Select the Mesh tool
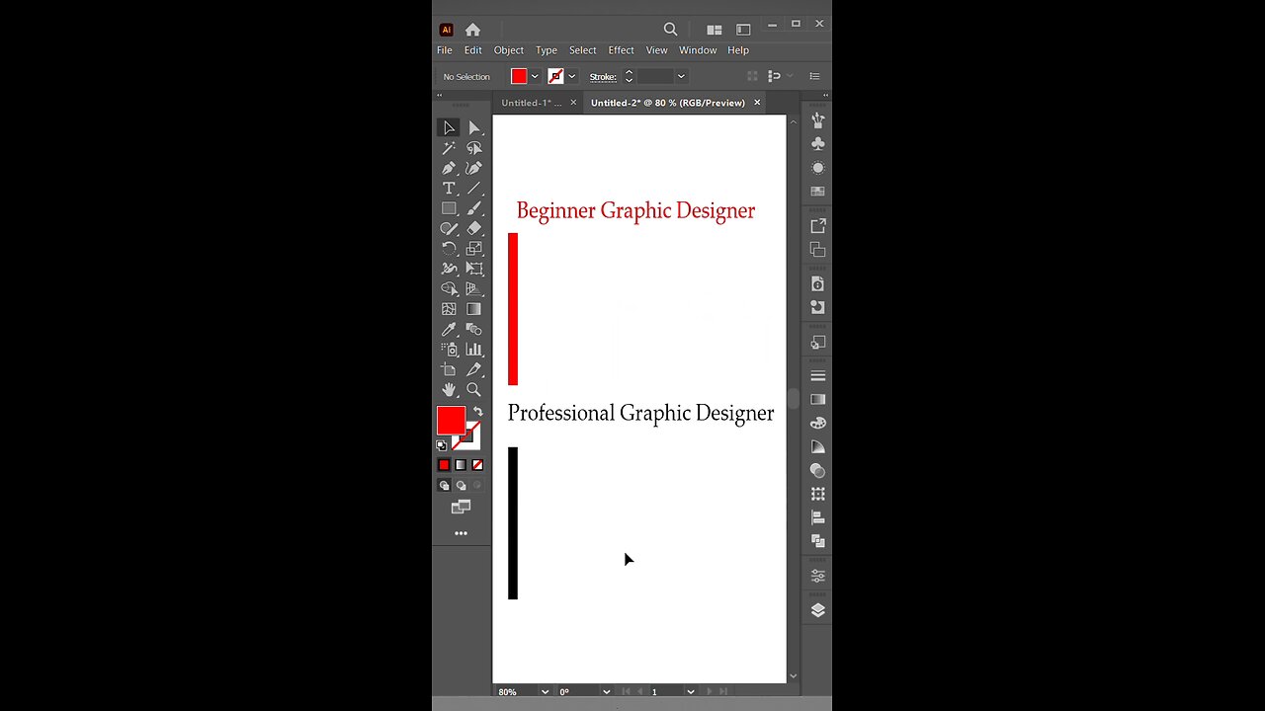Image resolution: width=1265 pixels, height=711 pixels. [x=449, y=309]
